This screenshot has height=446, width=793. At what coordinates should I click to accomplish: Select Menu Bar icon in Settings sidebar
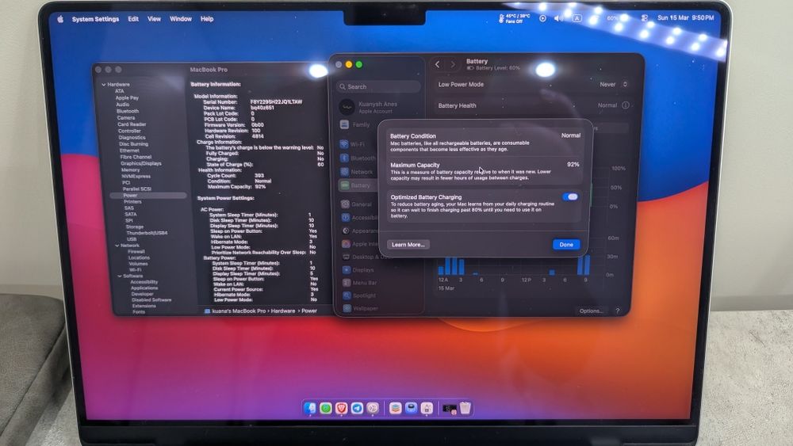347,283
